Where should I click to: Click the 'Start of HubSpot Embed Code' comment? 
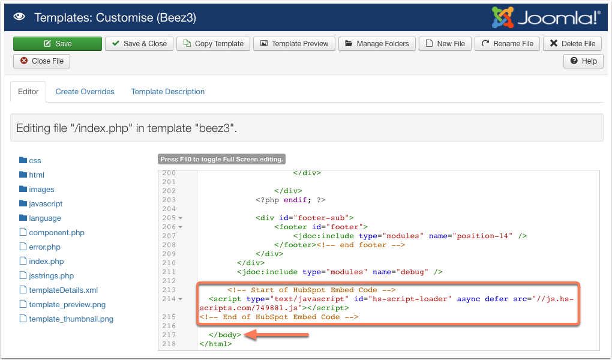click(311, 290)
